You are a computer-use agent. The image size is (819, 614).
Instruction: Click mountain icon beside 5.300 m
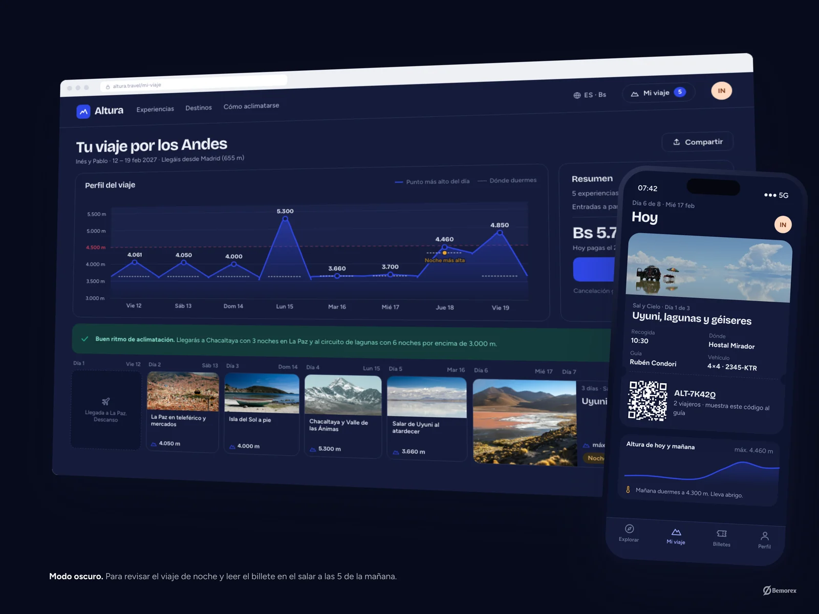(x=313, y=449)
